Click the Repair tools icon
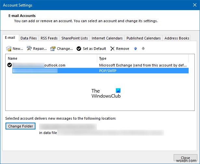This screenshot has width=200, height=164. click(29, 48)
